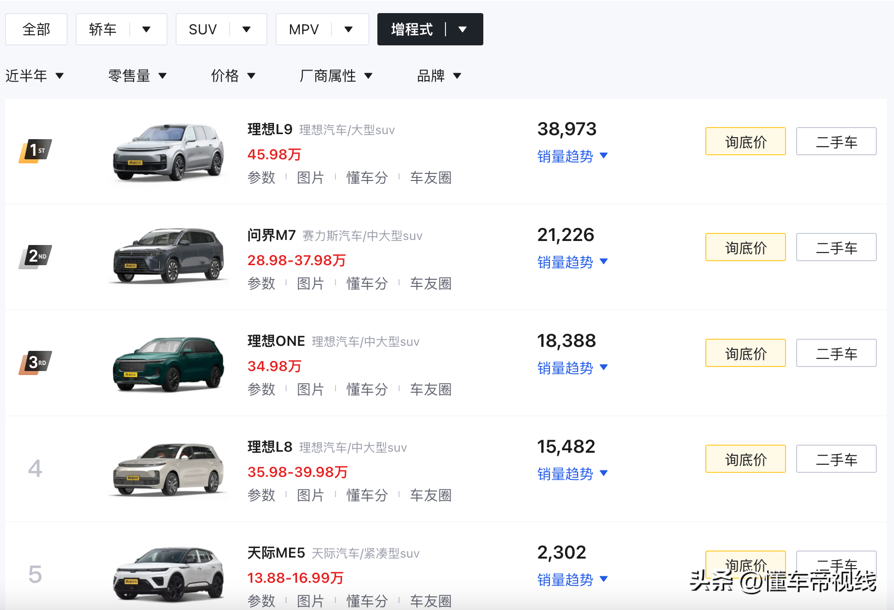The height and width of the screenshot is (610, 894).
Task: Open the 天际ME5 car thumbnail
Action: 168,575
